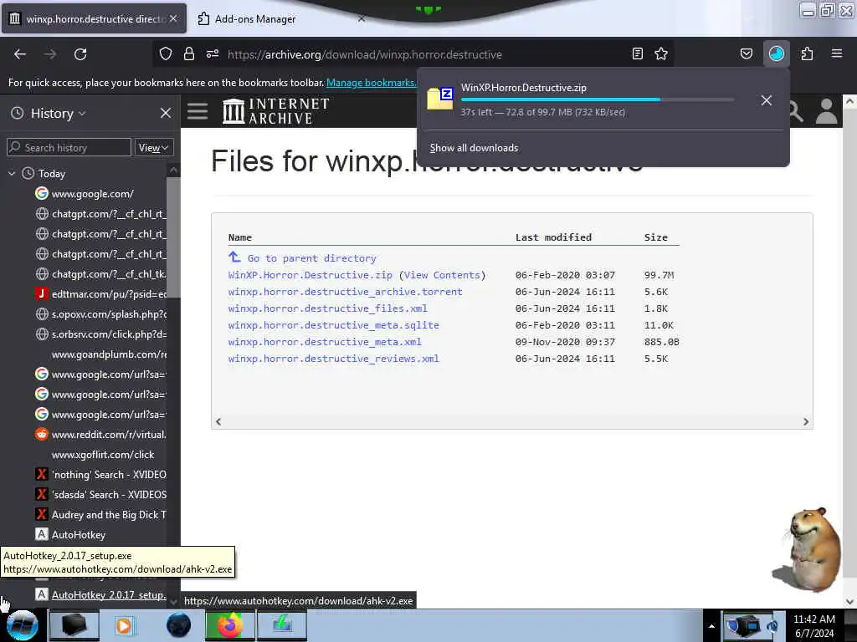Viewport: 857px width, 642px height.
Task: Bookmark this page with star
Action: point(661,53)
